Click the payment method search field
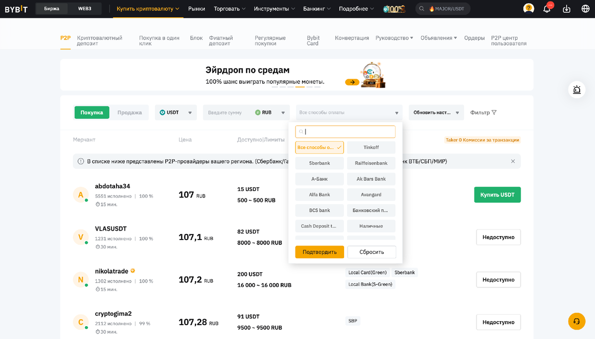Image resolution: width=595 pixels, height=339 pixels. coord(346,132)
